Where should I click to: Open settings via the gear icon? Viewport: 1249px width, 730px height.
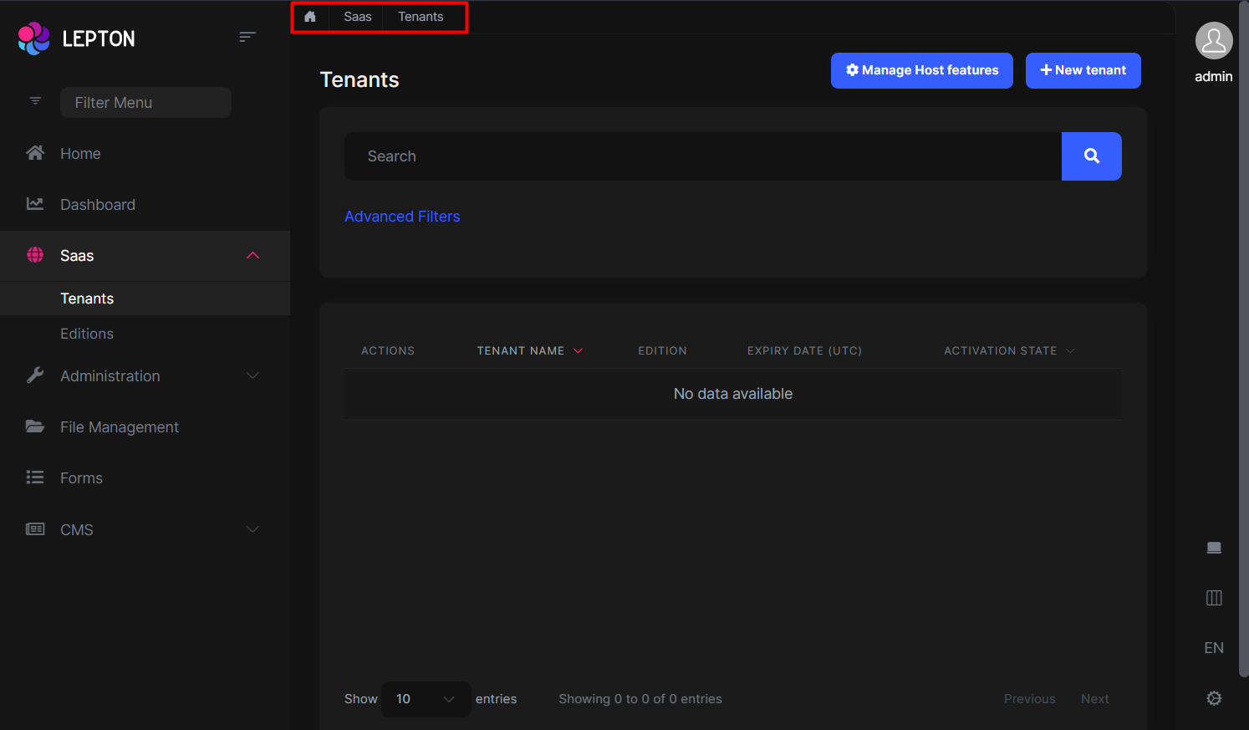[1214, 698]
